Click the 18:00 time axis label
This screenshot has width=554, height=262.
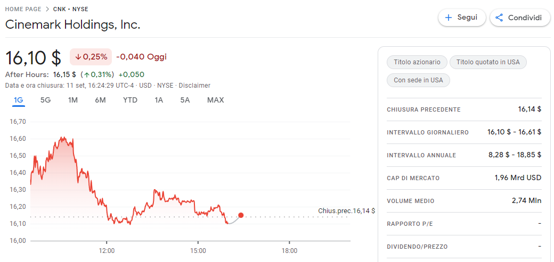click(289, 251)
